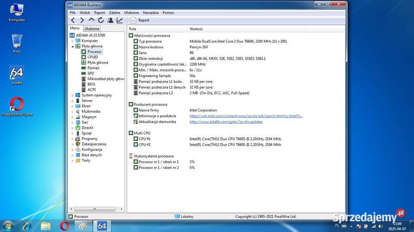Image resolution: width=414 pixels, height=232 pixels.
Task: Select the CPUID tree item
Action: (93, 57)
